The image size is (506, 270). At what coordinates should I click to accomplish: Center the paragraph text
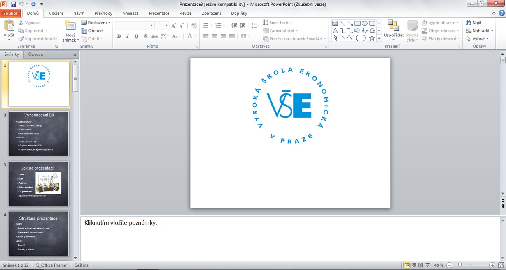(x=214, y=36)
